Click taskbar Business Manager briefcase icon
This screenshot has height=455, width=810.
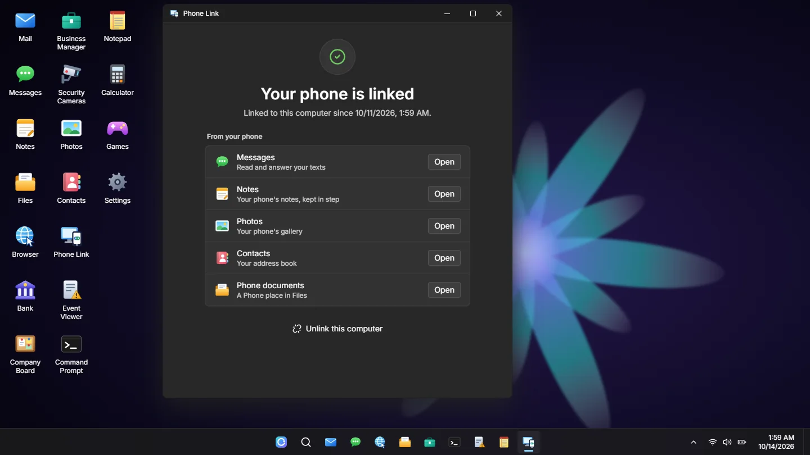[x=430, y=442]
